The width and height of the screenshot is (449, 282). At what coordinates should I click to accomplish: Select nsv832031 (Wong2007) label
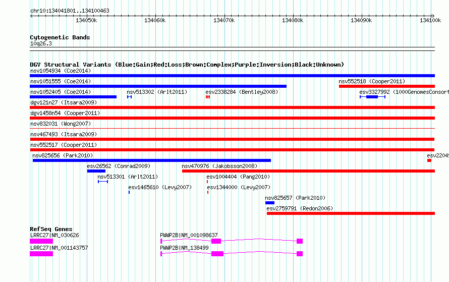(61, 124)
